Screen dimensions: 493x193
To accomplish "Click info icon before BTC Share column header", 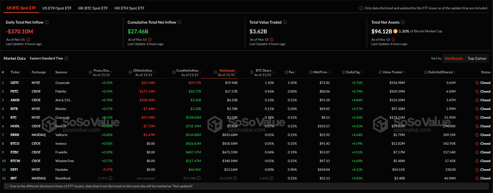I will click(252, 72).
